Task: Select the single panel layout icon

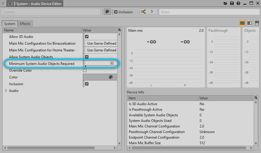Action: [x=243, y=23]
